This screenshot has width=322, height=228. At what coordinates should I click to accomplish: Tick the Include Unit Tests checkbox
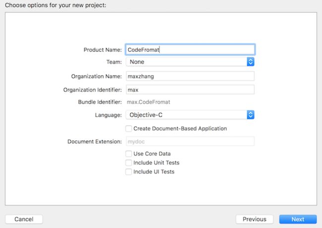(x=129, y=163)
